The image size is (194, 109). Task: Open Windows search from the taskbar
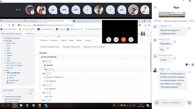3,105
